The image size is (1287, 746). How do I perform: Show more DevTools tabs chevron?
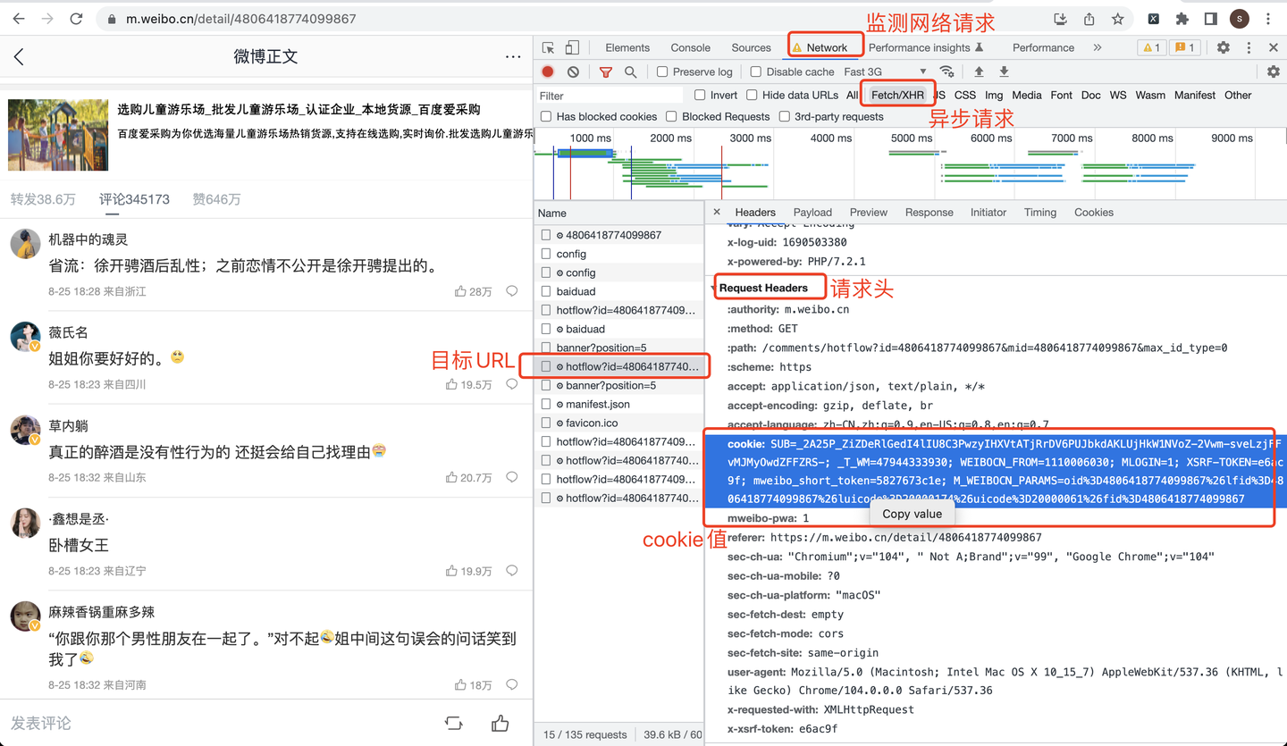[1097, 47]
